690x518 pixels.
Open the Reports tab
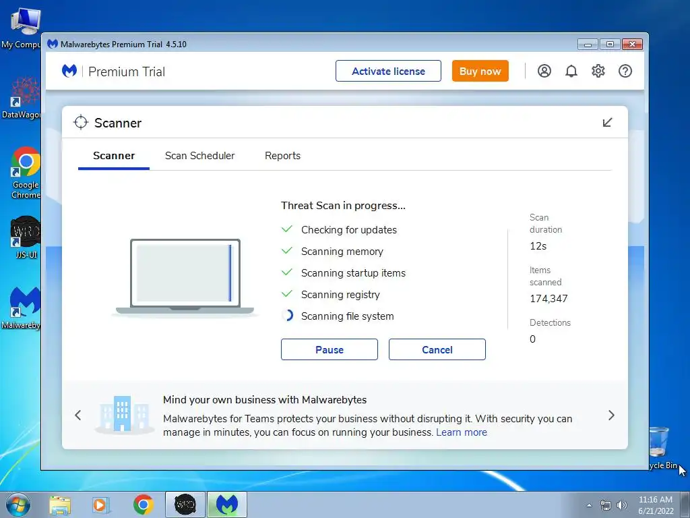coord(282,156)
